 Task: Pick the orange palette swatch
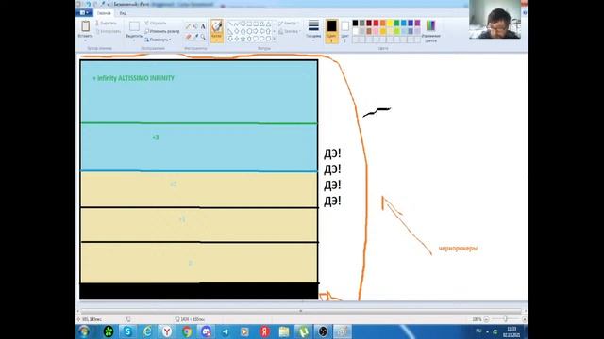(383, 24)
